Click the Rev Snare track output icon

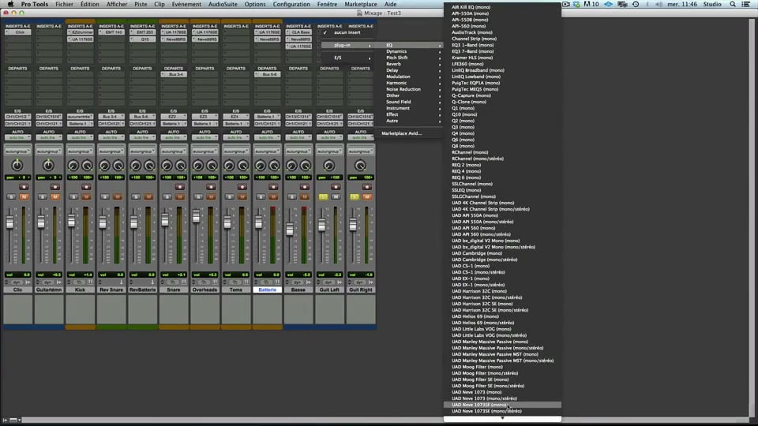pyautogui.click(x=122, y=282)
